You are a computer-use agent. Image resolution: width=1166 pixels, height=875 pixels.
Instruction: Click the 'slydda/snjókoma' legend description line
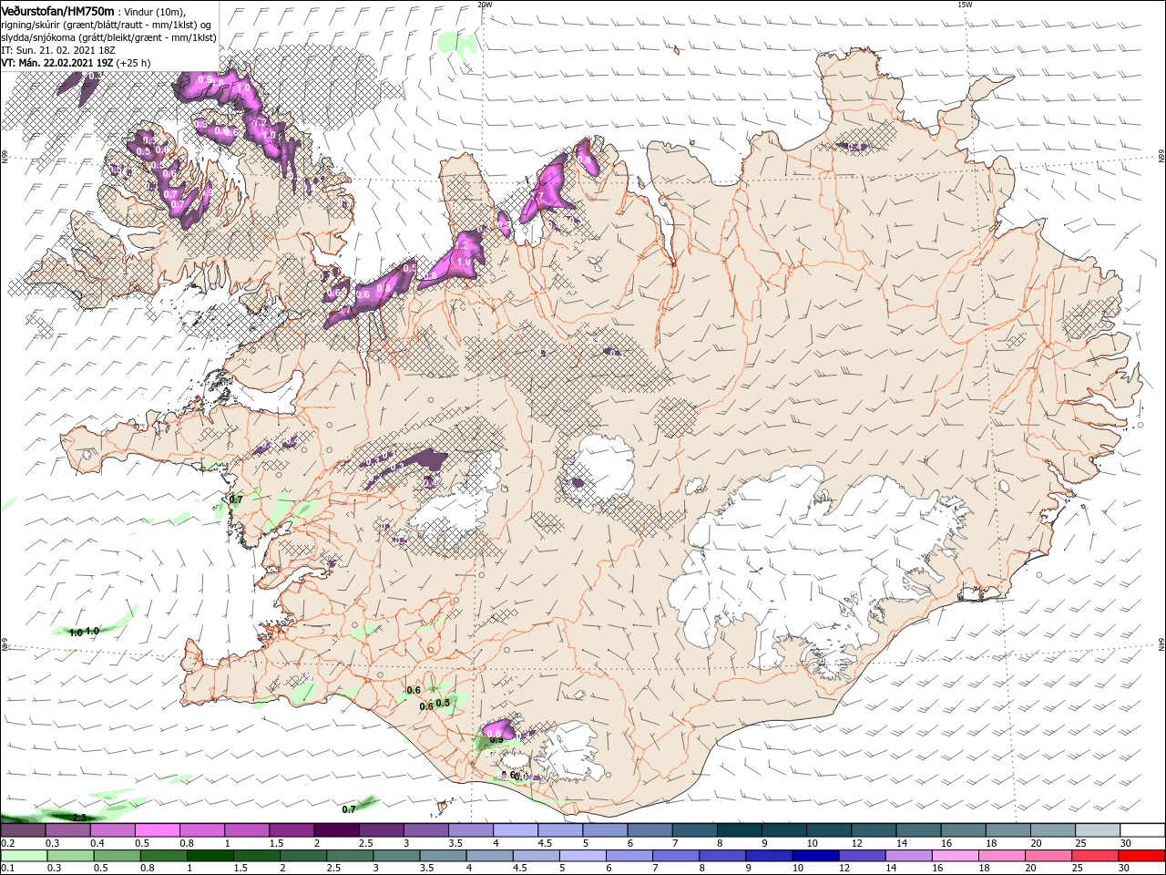[x=108, y=37]
